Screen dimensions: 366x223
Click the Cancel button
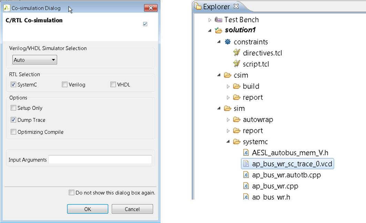coord(132,209)
